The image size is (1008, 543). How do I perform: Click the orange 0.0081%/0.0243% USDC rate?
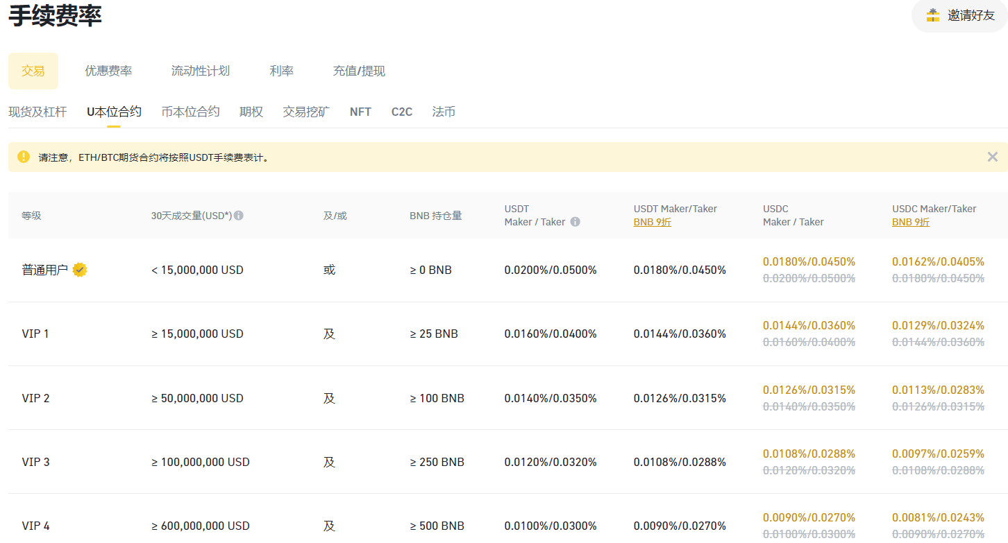pos(938,517)
